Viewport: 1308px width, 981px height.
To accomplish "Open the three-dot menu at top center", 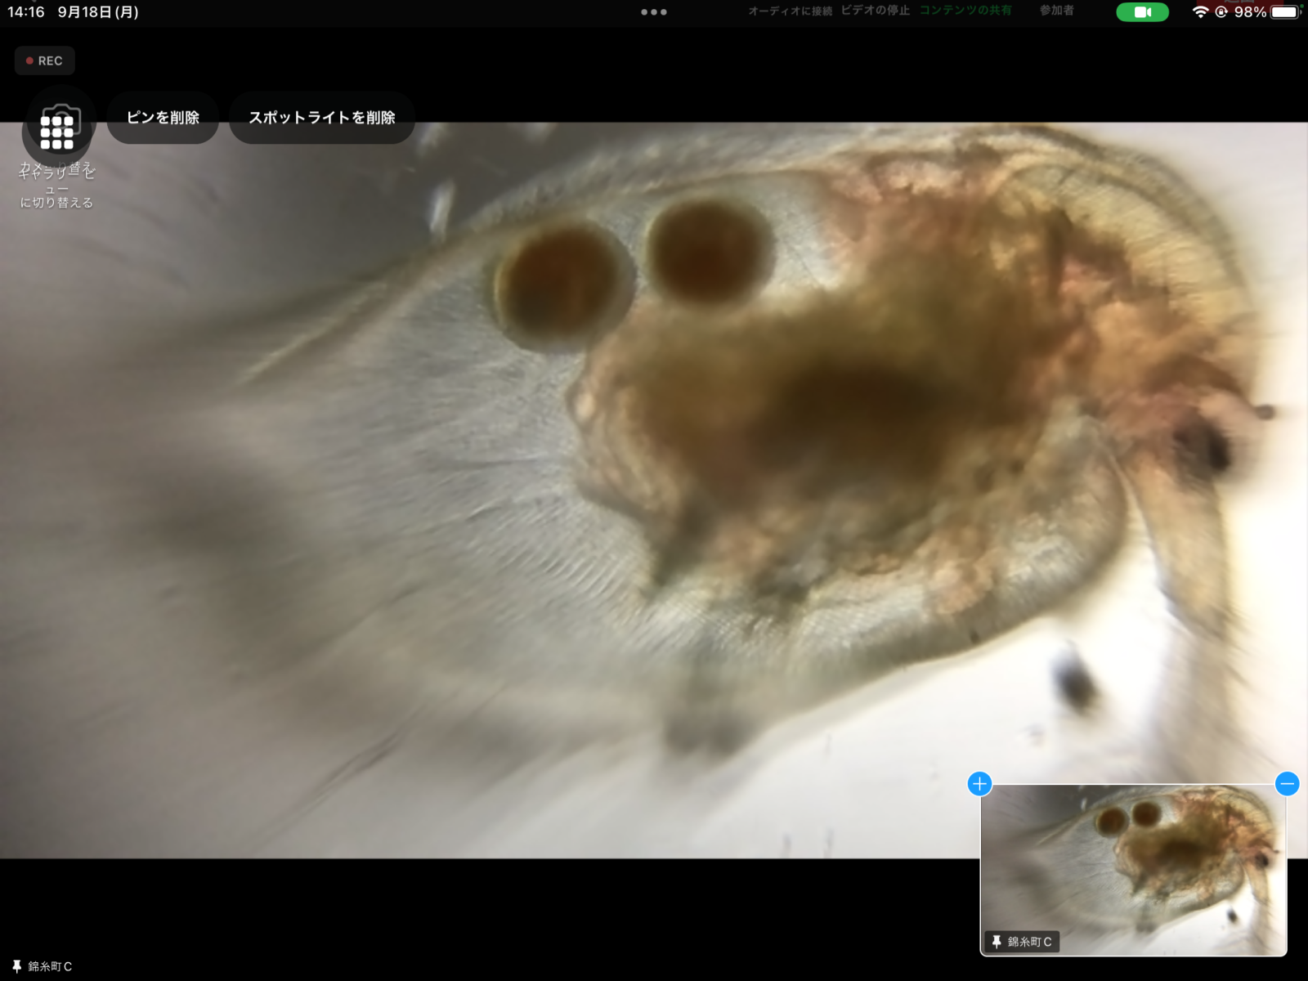I will (654, 12).
